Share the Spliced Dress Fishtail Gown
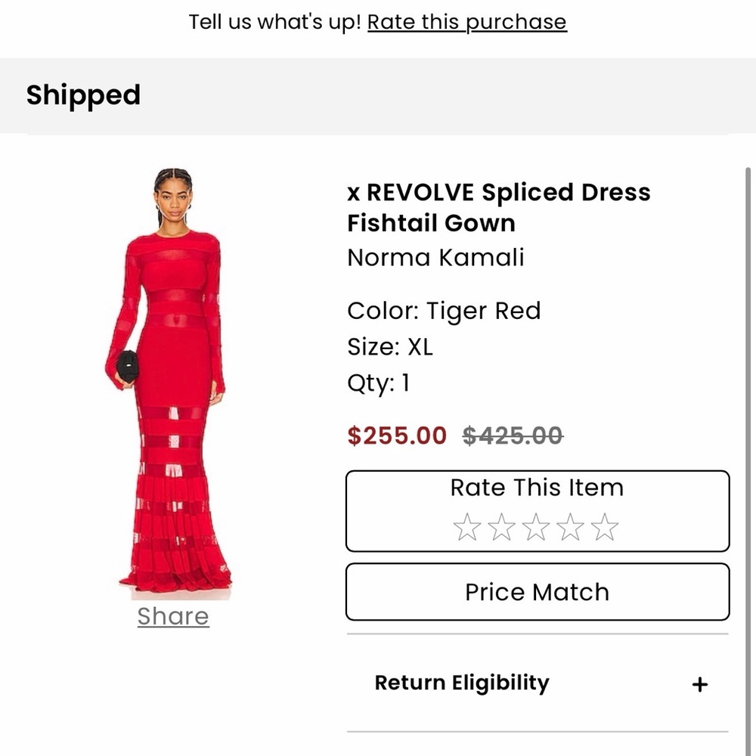The image size is (756, 756). [172, 616]
